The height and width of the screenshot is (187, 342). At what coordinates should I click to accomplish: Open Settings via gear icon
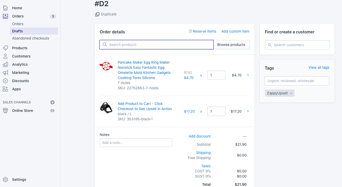(5, 180)
